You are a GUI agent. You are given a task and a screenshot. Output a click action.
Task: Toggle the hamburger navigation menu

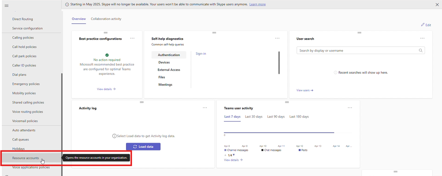6,6
